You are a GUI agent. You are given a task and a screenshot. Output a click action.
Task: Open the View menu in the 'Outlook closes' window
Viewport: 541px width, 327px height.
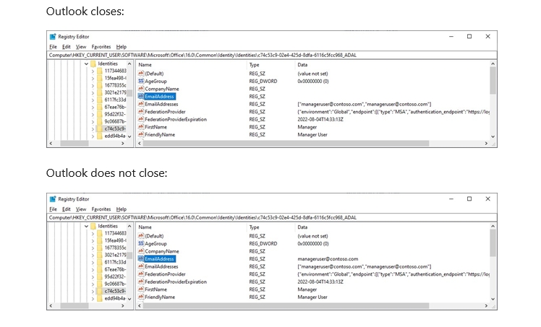coord(81,46)
